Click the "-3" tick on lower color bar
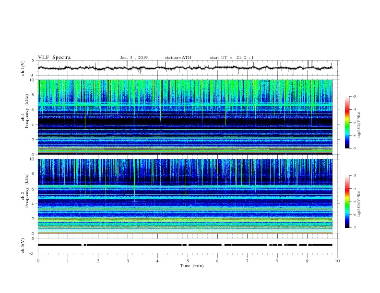380x293 pixels. tap(354, 176)
